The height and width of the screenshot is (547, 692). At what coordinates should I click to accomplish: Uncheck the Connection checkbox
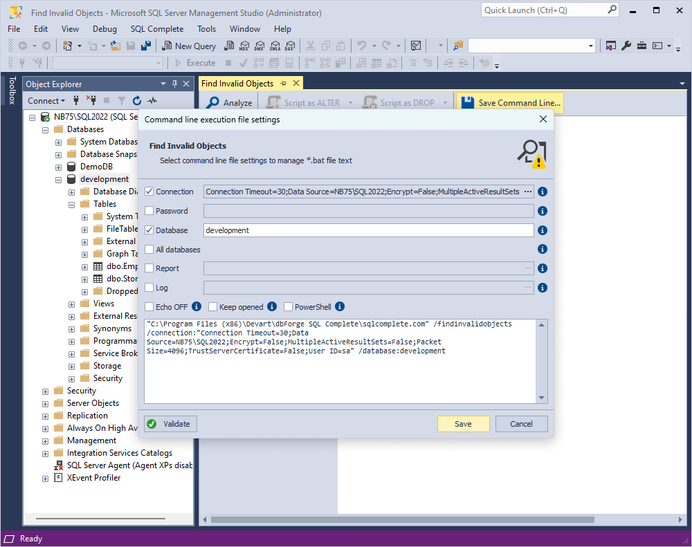click(x=149, y=192)
